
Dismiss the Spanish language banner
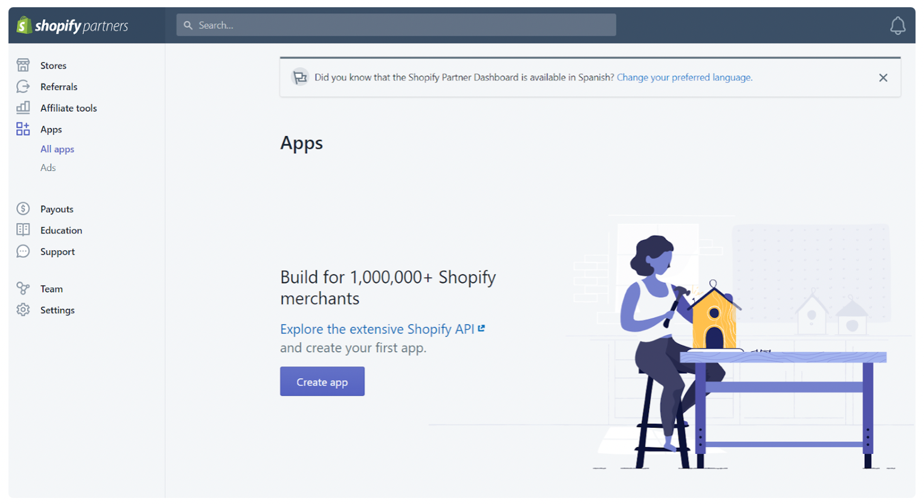883,77
